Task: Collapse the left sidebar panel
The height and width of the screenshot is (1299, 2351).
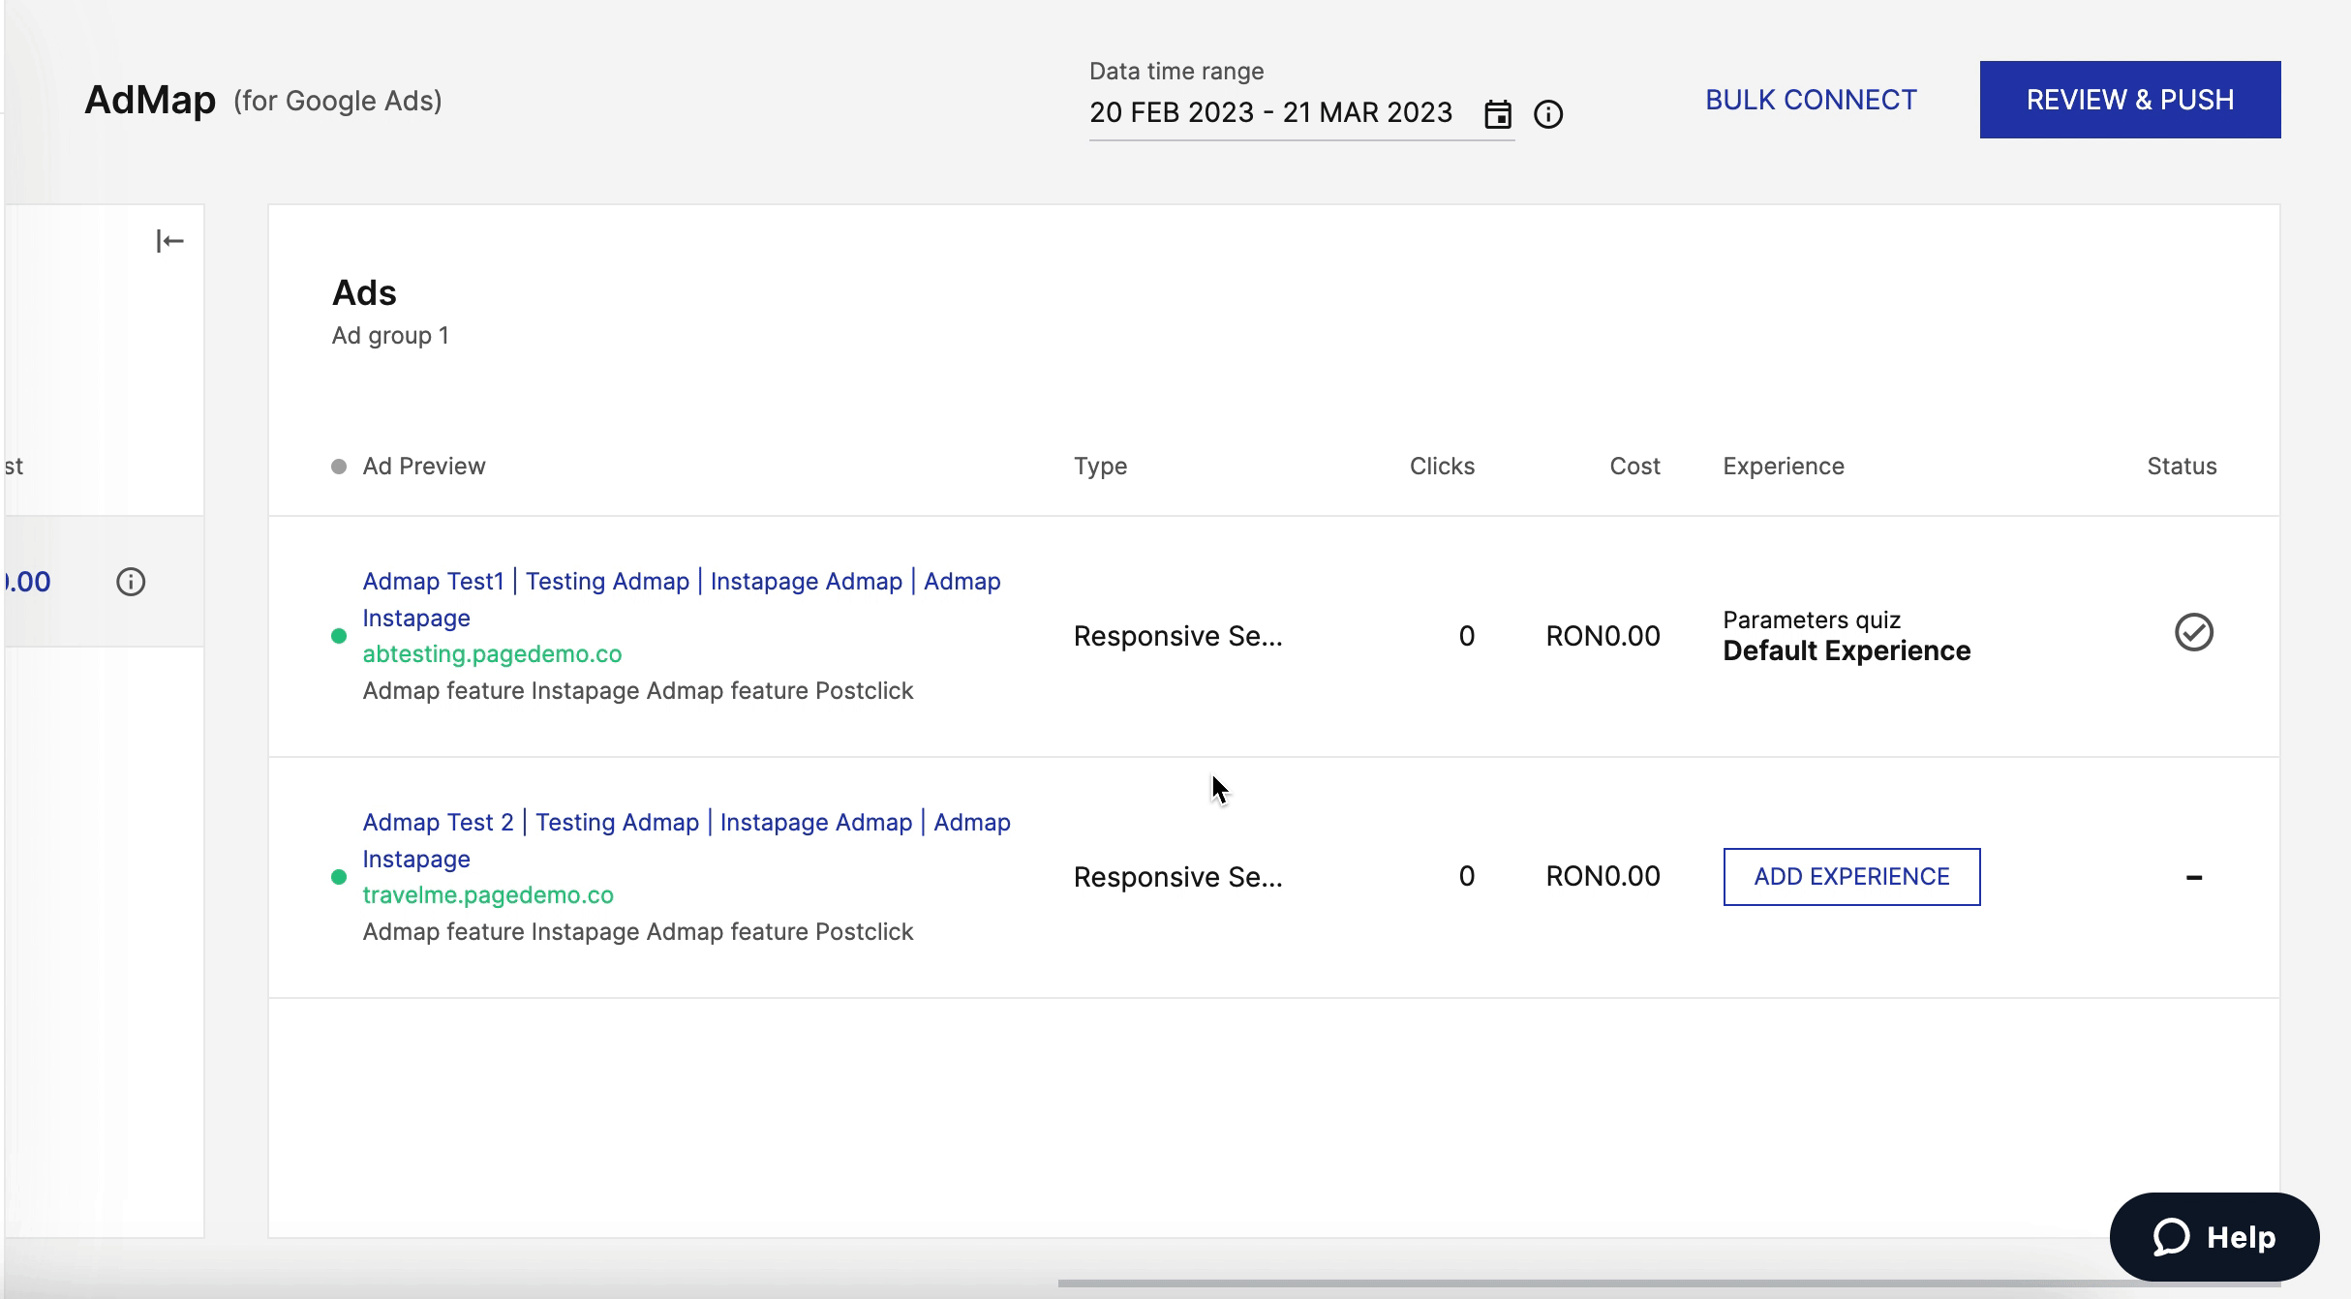Action: tap(169, 241)
